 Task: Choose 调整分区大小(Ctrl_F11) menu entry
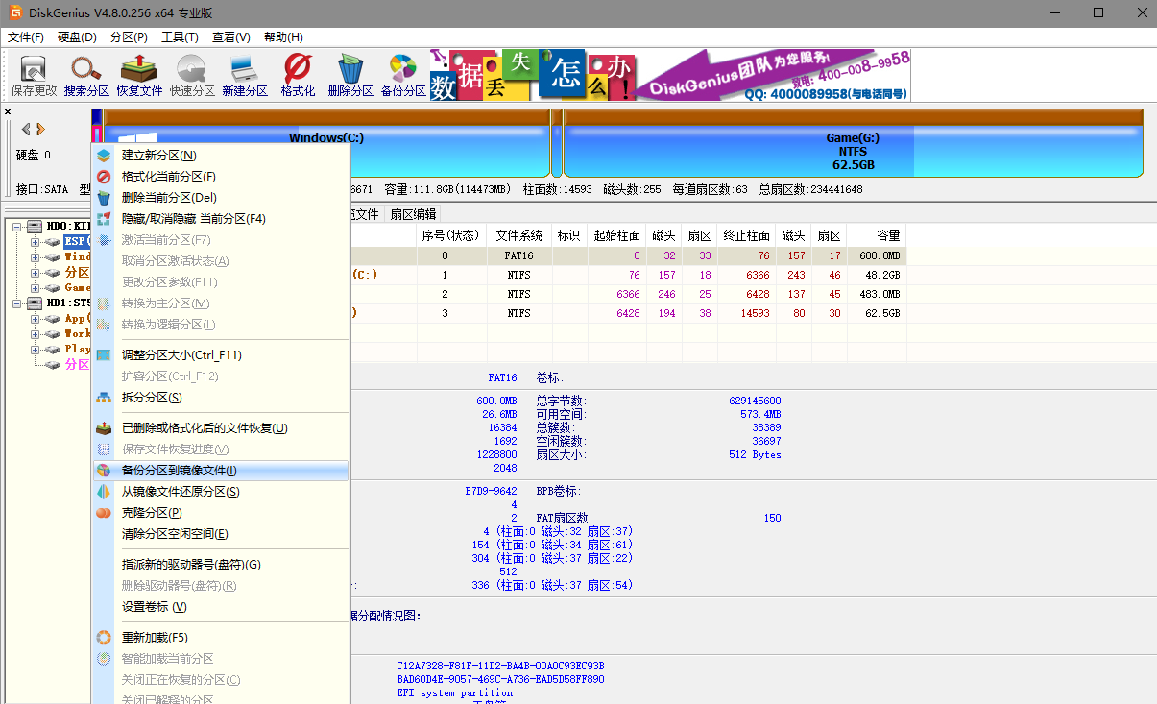[x=221, y=355]
